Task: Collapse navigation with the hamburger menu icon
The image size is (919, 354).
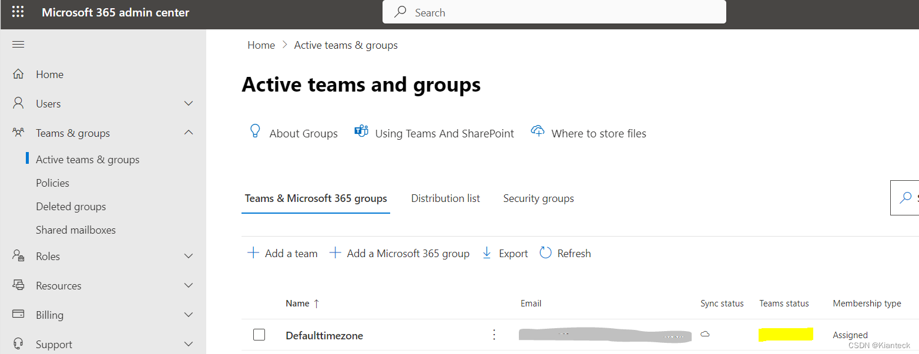Action: (18, 45)
